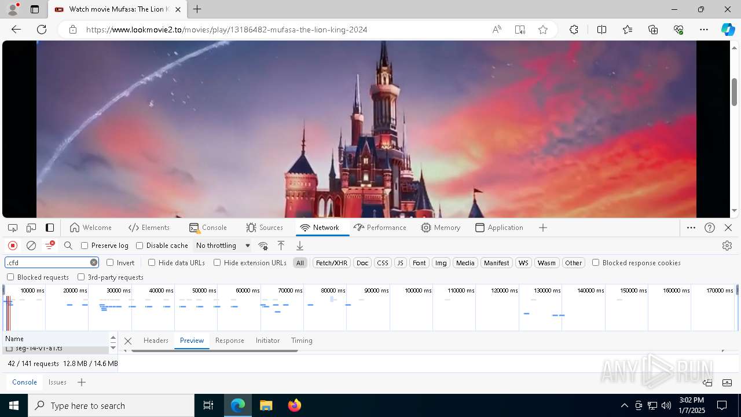741x417 pixels.
Task: Open Network settings gear
Action: [727, 246]
